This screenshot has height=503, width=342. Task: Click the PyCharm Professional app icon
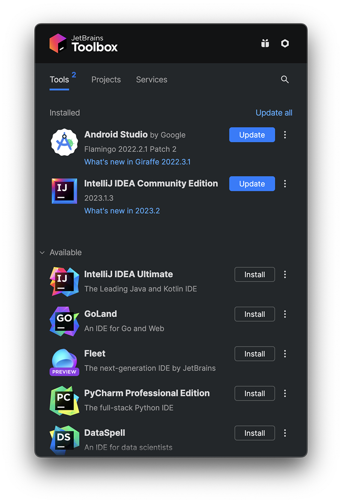tap(64, 400)
